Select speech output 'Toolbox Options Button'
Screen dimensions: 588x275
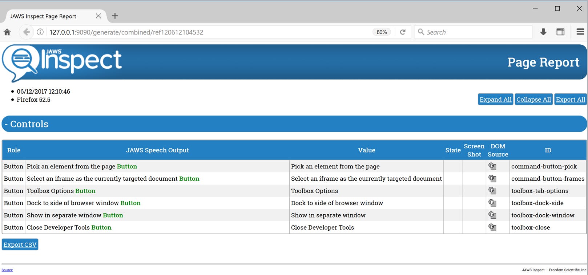61,191
